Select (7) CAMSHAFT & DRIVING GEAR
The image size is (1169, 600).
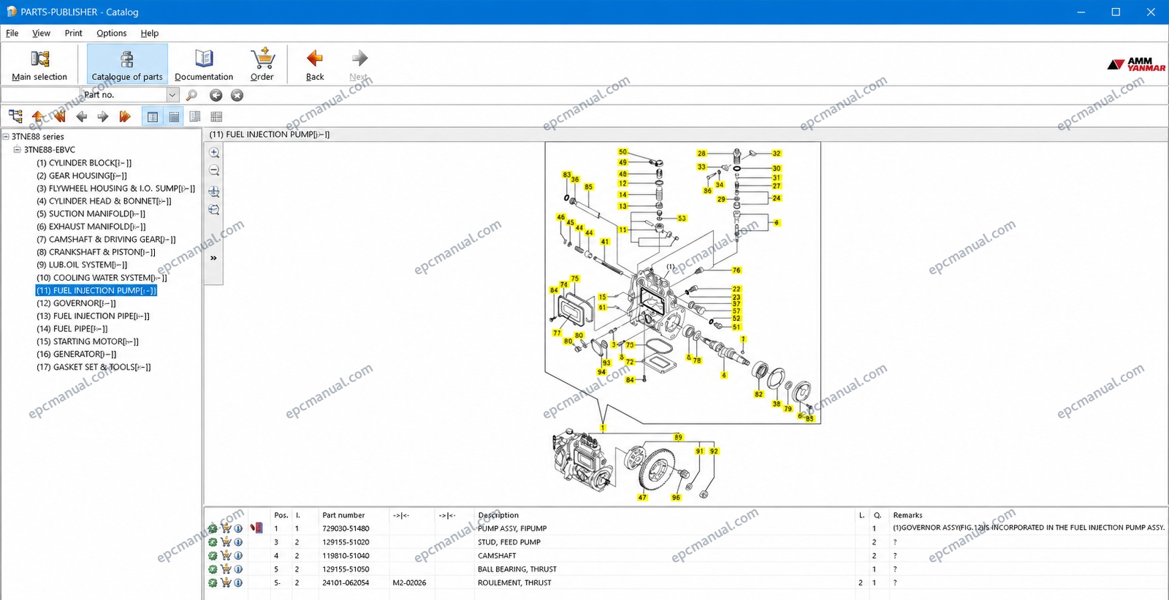pos(106,240)
